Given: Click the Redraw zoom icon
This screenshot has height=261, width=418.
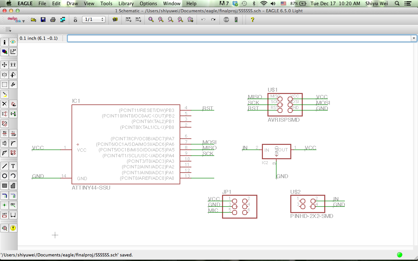Looking at the screenshot, I should coord(180,20).
